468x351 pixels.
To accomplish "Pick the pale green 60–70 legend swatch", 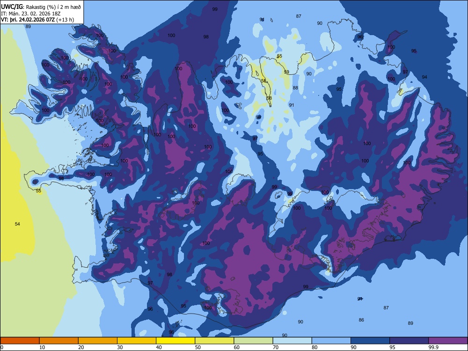I will pos(253,341).
